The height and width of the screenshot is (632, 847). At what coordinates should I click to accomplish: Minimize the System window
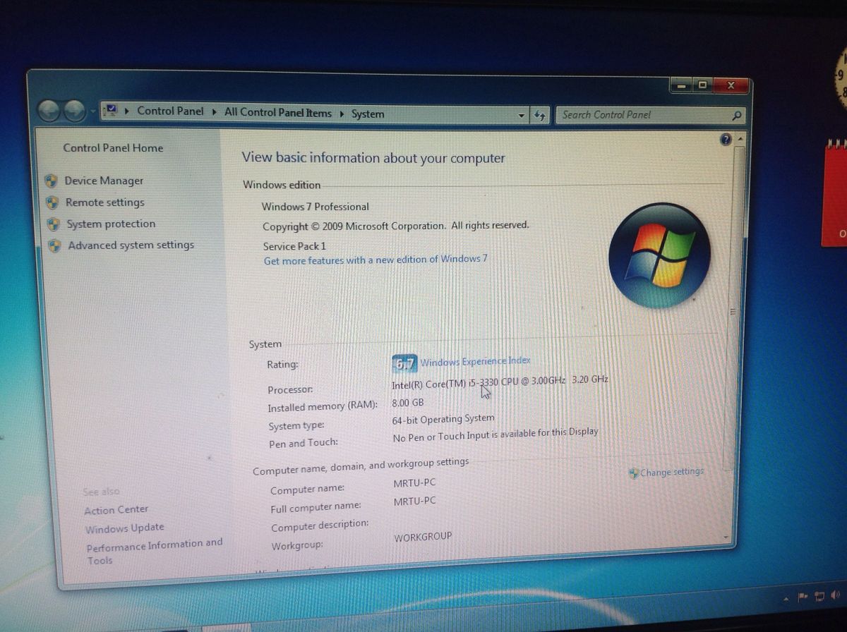[x=680, y=85]
